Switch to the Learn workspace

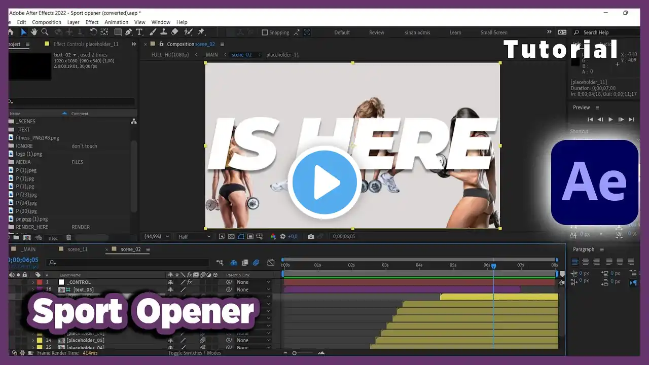pyautogui.click(x=455, y=32)
